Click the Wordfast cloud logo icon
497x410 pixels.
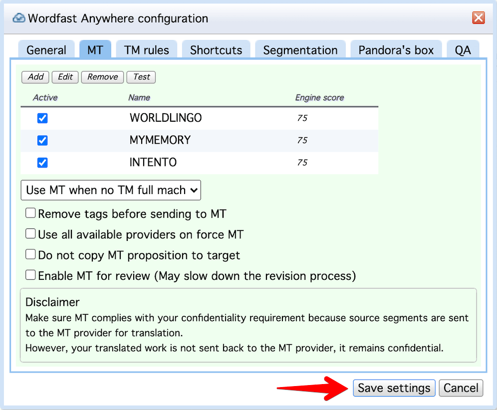pos(18,18)
